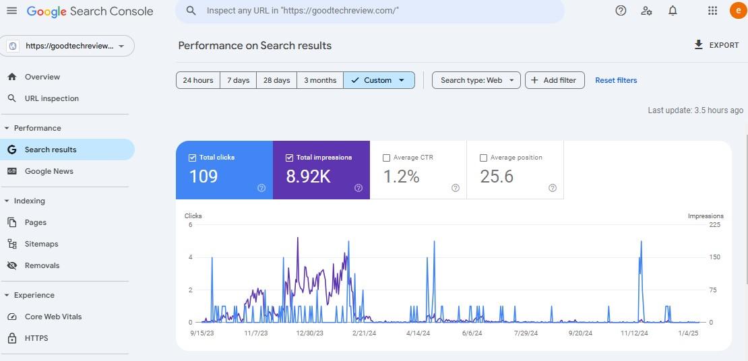Click the Google G Search results icon
The image size is (748, 361).
pos(12,150)
